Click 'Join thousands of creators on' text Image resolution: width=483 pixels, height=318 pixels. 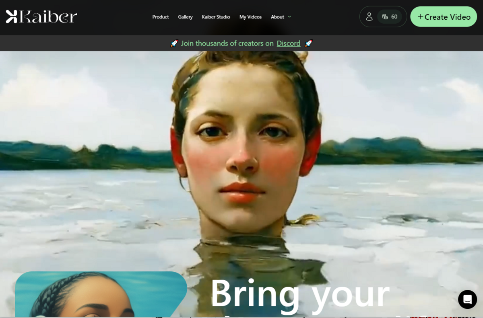tap(227, 43)
